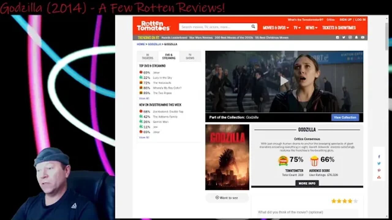The height and width of the screenshot is (220, 392).
Task: Switch to the TV Shows tab
Action: coord(190,57)
